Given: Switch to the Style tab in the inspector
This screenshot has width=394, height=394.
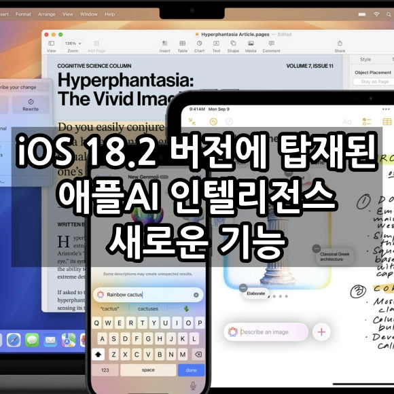Looking at the screenshot, I should pyautogui.click(x=365, y=59).
